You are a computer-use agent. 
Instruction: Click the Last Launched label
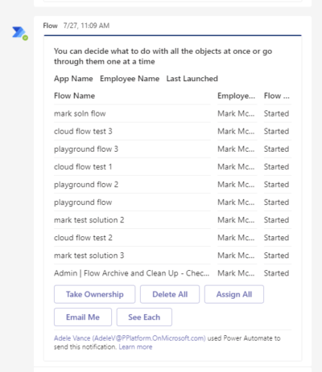point(192,79)
